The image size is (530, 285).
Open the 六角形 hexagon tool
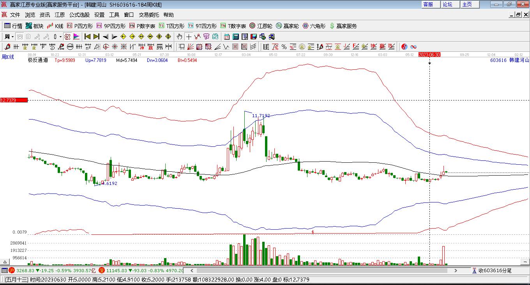[x=314, y=26]
